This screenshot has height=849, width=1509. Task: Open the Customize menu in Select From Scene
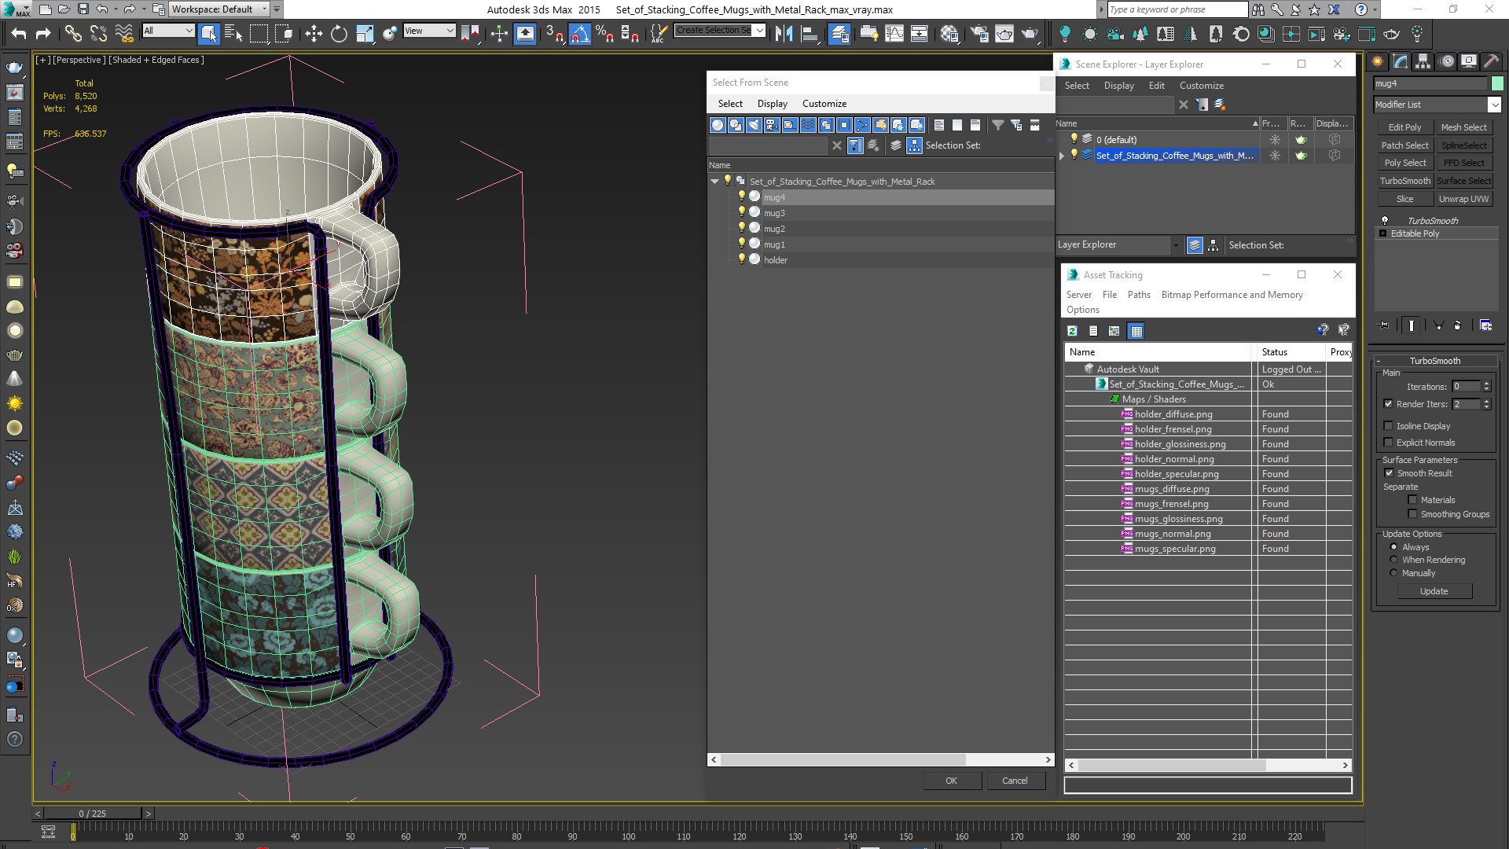pos(824,104)
